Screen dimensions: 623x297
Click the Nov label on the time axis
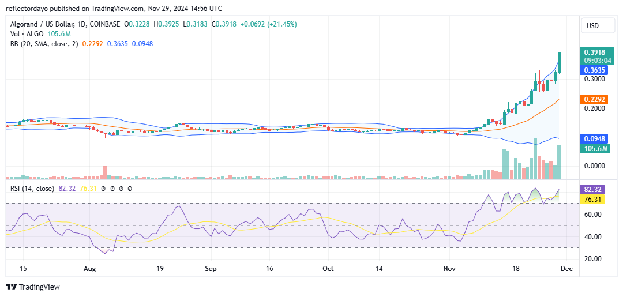(449, 268)
